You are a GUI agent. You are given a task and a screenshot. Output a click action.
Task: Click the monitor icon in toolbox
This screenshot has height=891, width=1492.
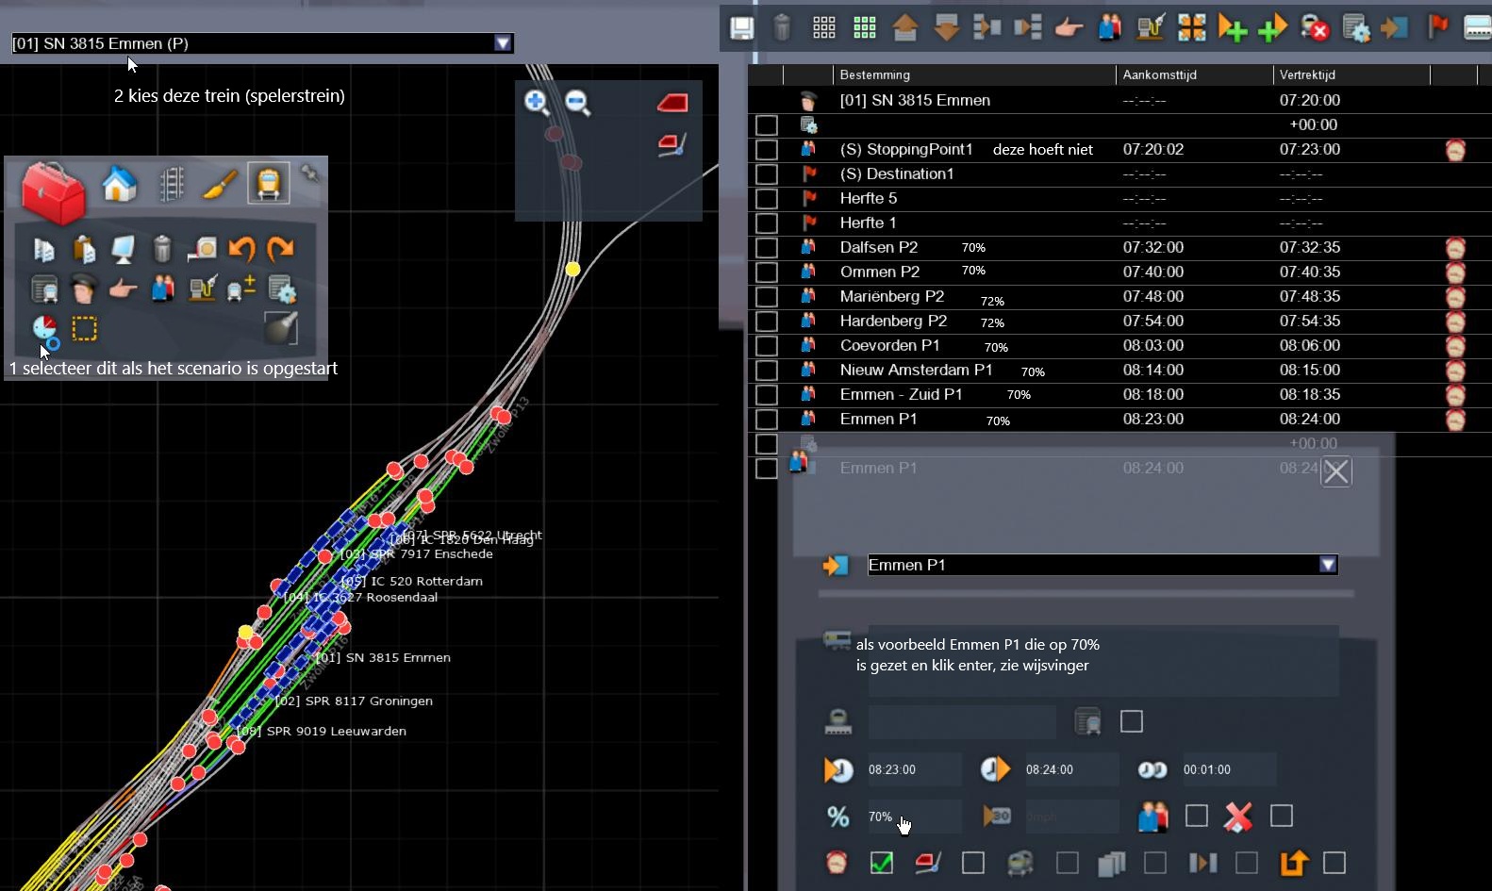coord(123,249)
